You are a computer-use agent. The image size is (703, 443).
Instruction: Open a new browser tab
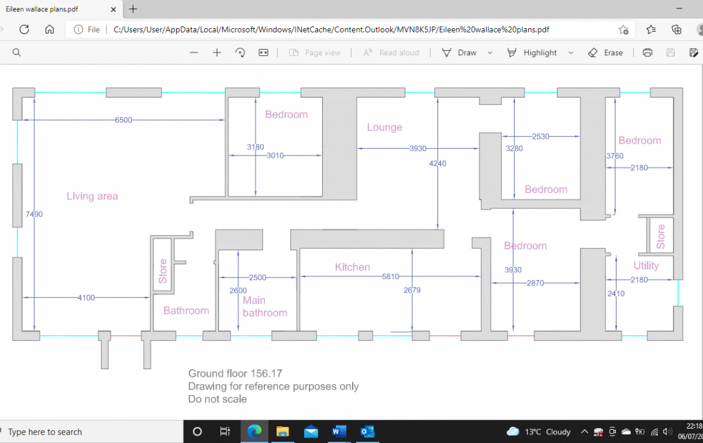133,9
